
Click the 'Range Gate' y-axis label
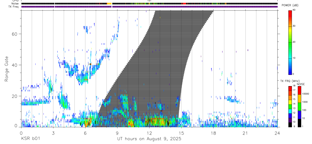point(7,69)
